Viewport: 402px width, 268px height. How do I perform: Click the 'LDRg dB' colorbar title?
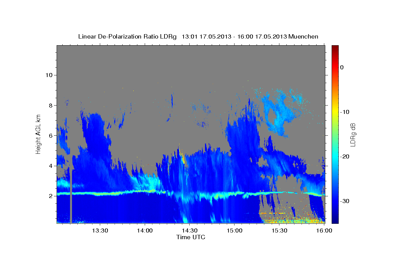[x=353, y=135]
